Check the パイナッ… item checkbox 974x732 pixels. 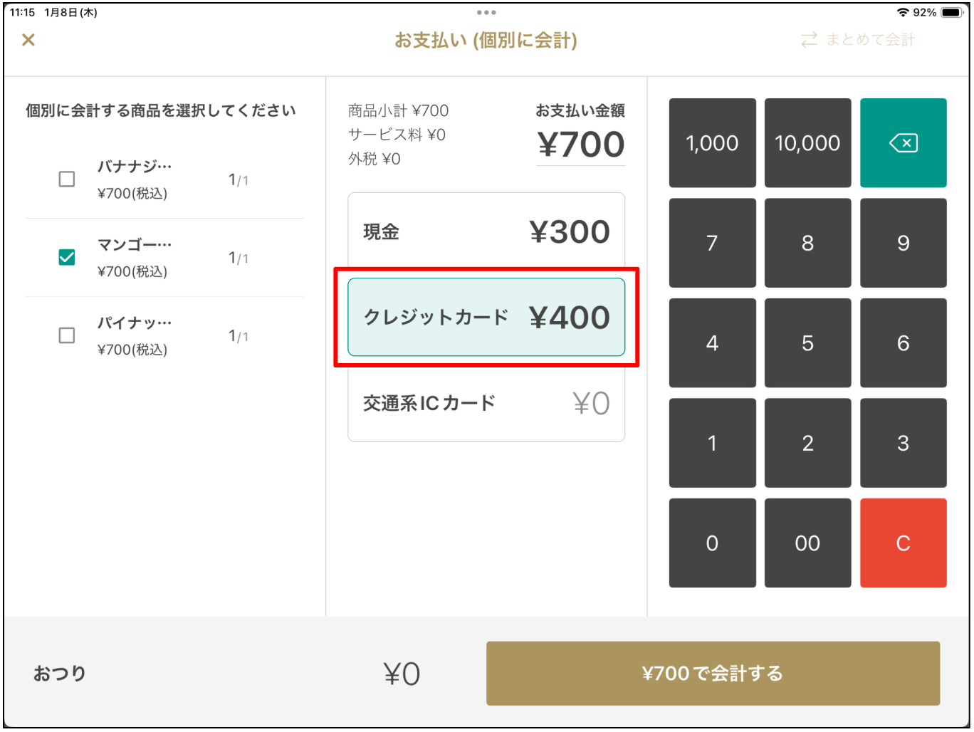coord(67,335)
